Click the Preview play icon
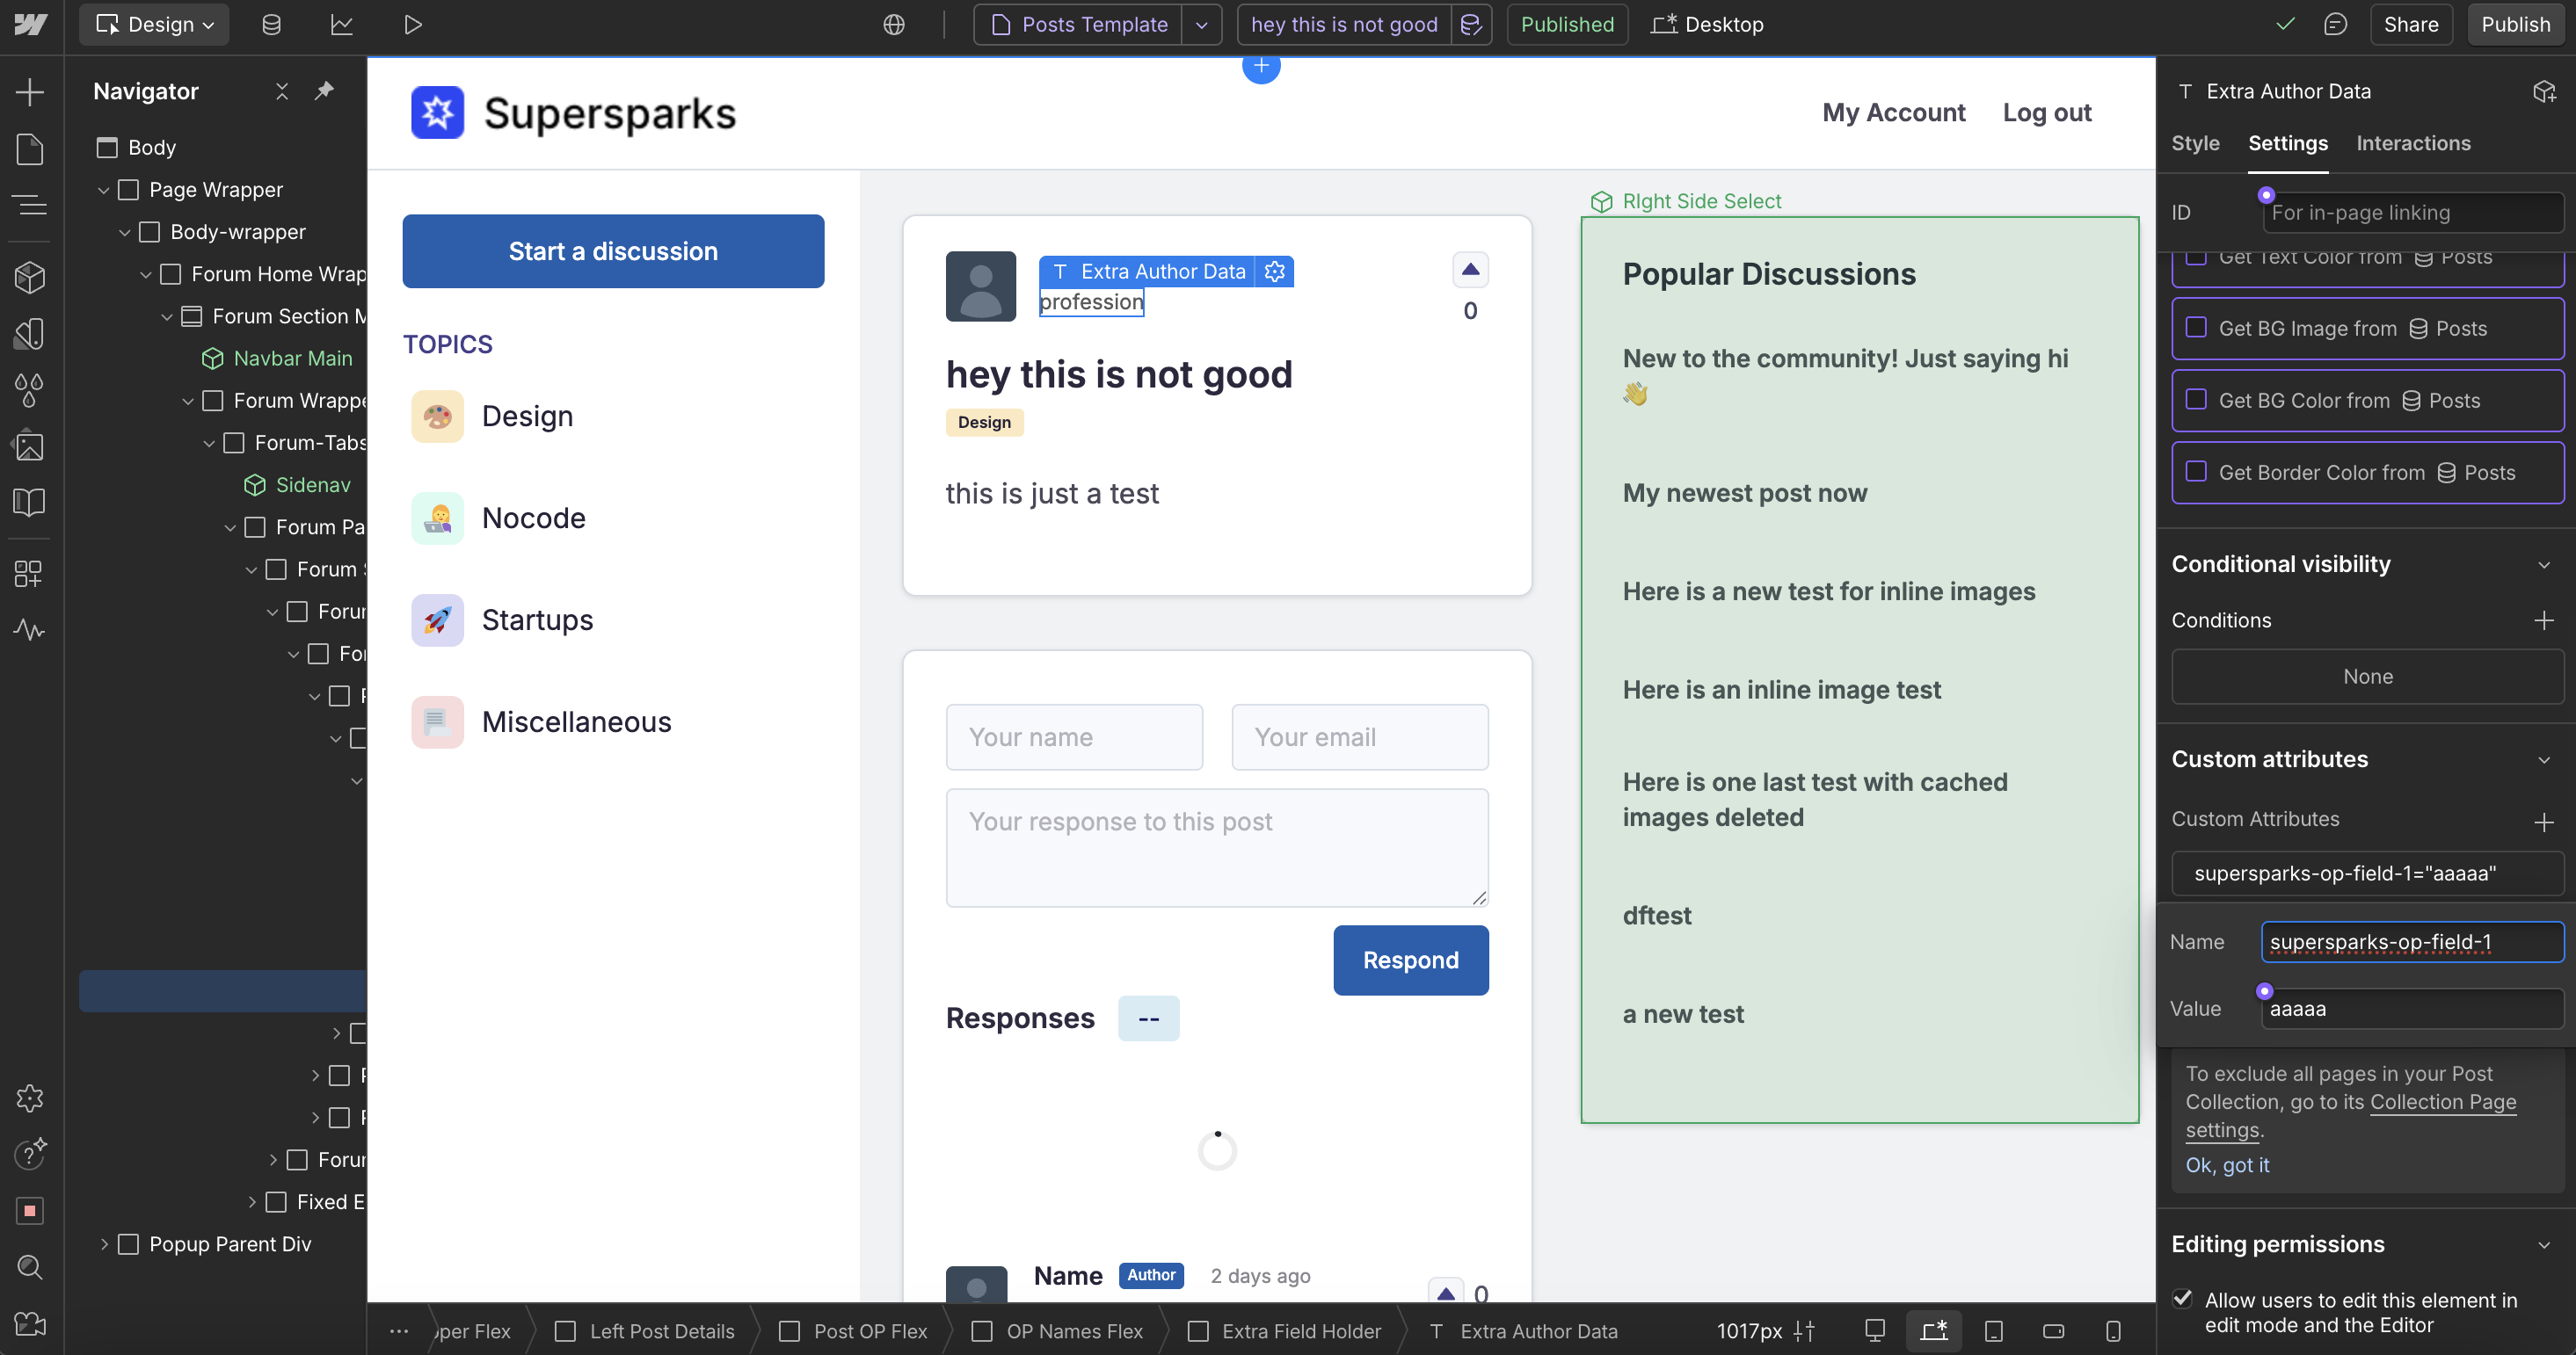Viewport: 2576px width, 1355px height. (412, 24)
